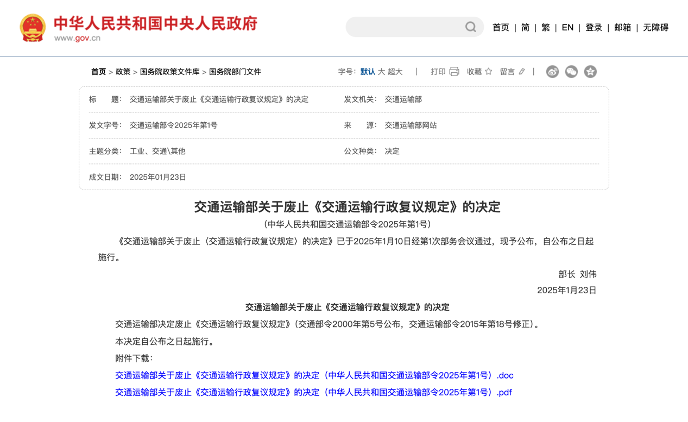Open 首页 in top navigation

(x=501, y=28)
